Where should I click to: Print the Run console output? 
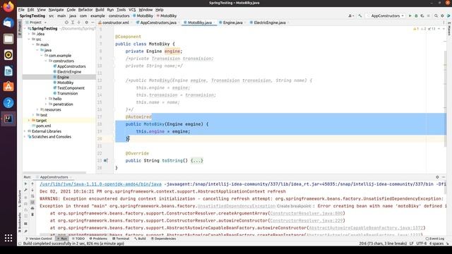tap(32, 208)
